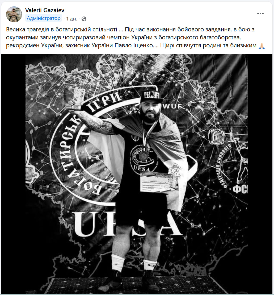The height and width of the screenshot is (295, 274).
Task: Click the WUF text on the banner
Action: coord(172,106)
